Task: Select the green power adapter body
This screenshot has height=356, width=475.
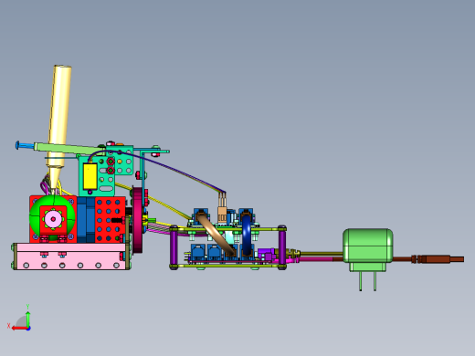Action: [368, 246]
